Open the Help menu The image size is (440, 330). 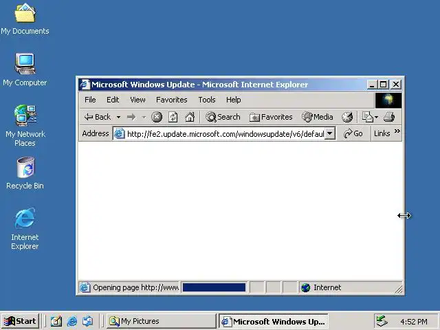click(234, 100)
